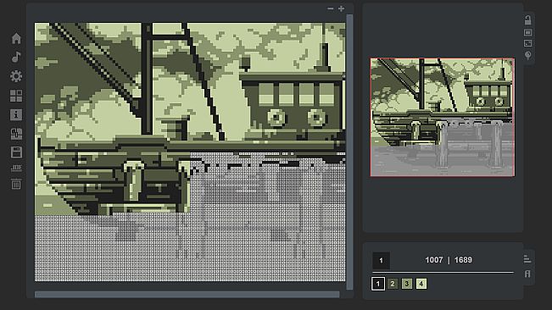Open music settings via note icon
The height and width of the screenshot is (310, 552).
(x=16, y=57)
